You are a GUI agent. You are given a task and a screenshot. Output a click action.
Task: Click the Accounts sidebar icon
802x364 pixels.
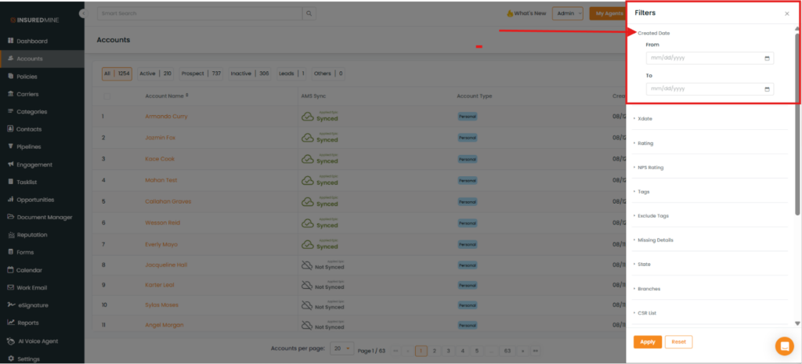[x=11, y=58]
